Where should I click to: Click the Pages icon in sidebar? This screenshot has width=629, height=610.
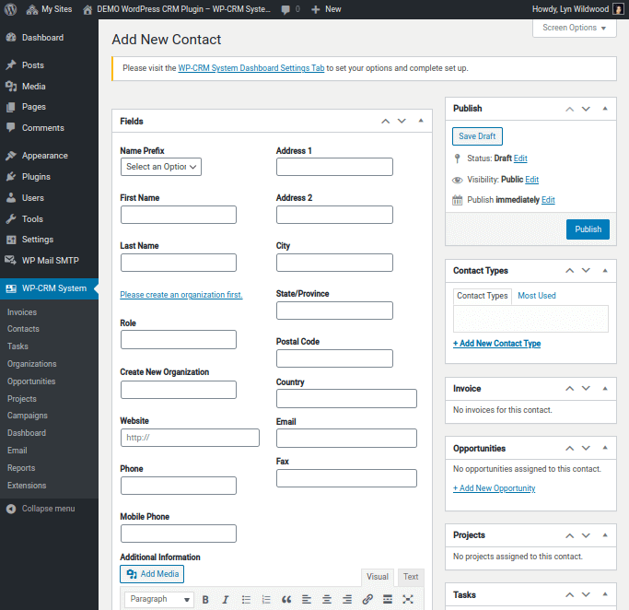(x=11, y=107)
